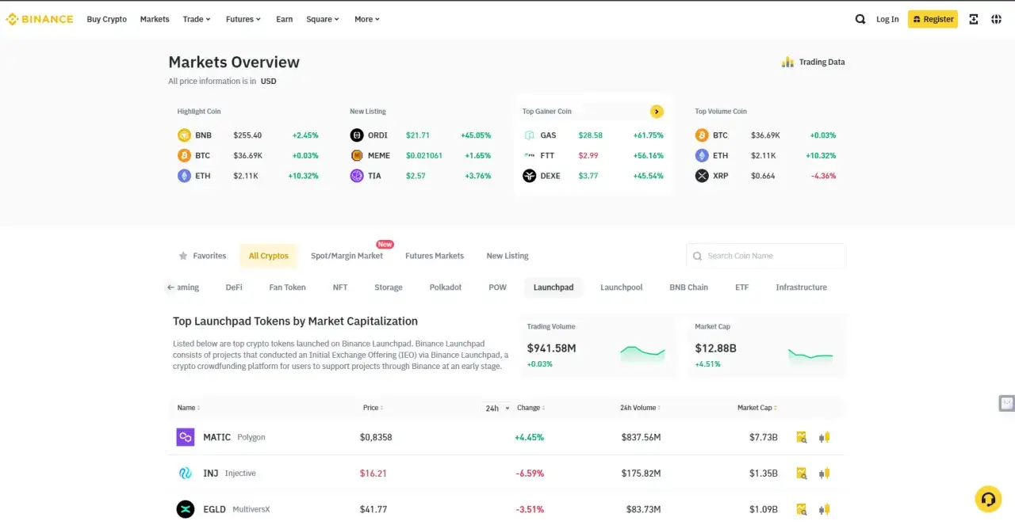The width and height of the screenshot is (1015, 525).
Task: Open the MATIC row trade candlestick icon
Action: pyautogui.click(x=825, y=437)
